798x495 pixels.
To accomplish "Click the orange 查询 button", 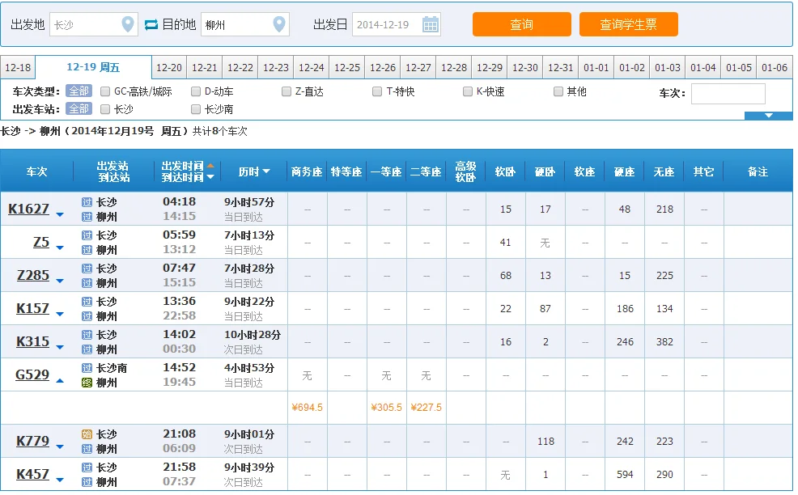I will [520, 24].
